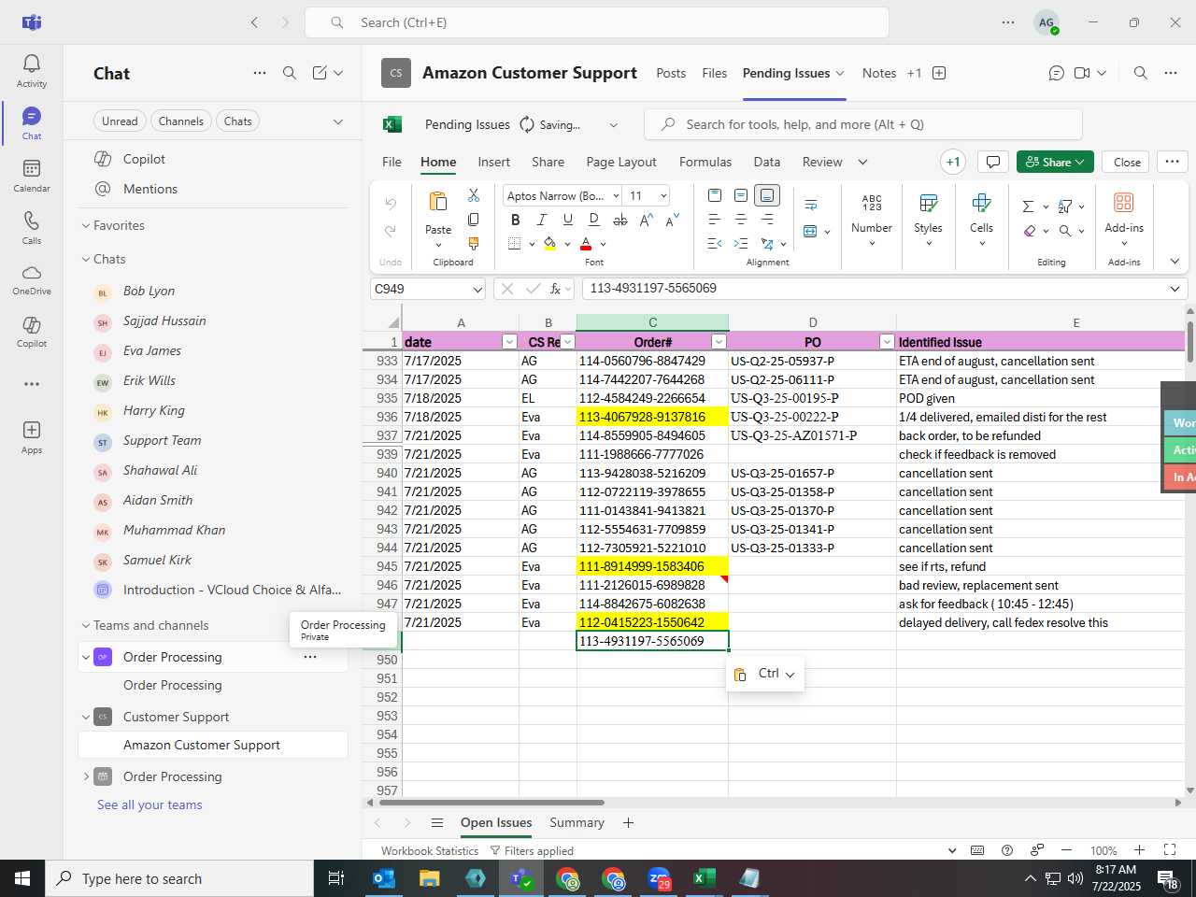This screenshot has height=897, width=1196.
Task: Align text to the right
Action: coord(767,220)
